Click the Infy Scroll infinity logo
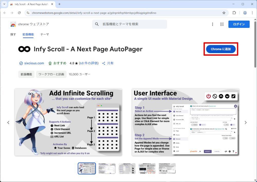 24,49
